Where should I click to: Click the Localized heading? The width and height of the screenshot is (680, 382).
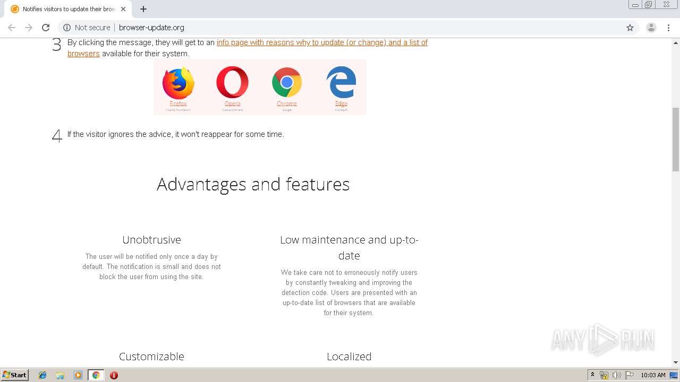pos(349,357)
